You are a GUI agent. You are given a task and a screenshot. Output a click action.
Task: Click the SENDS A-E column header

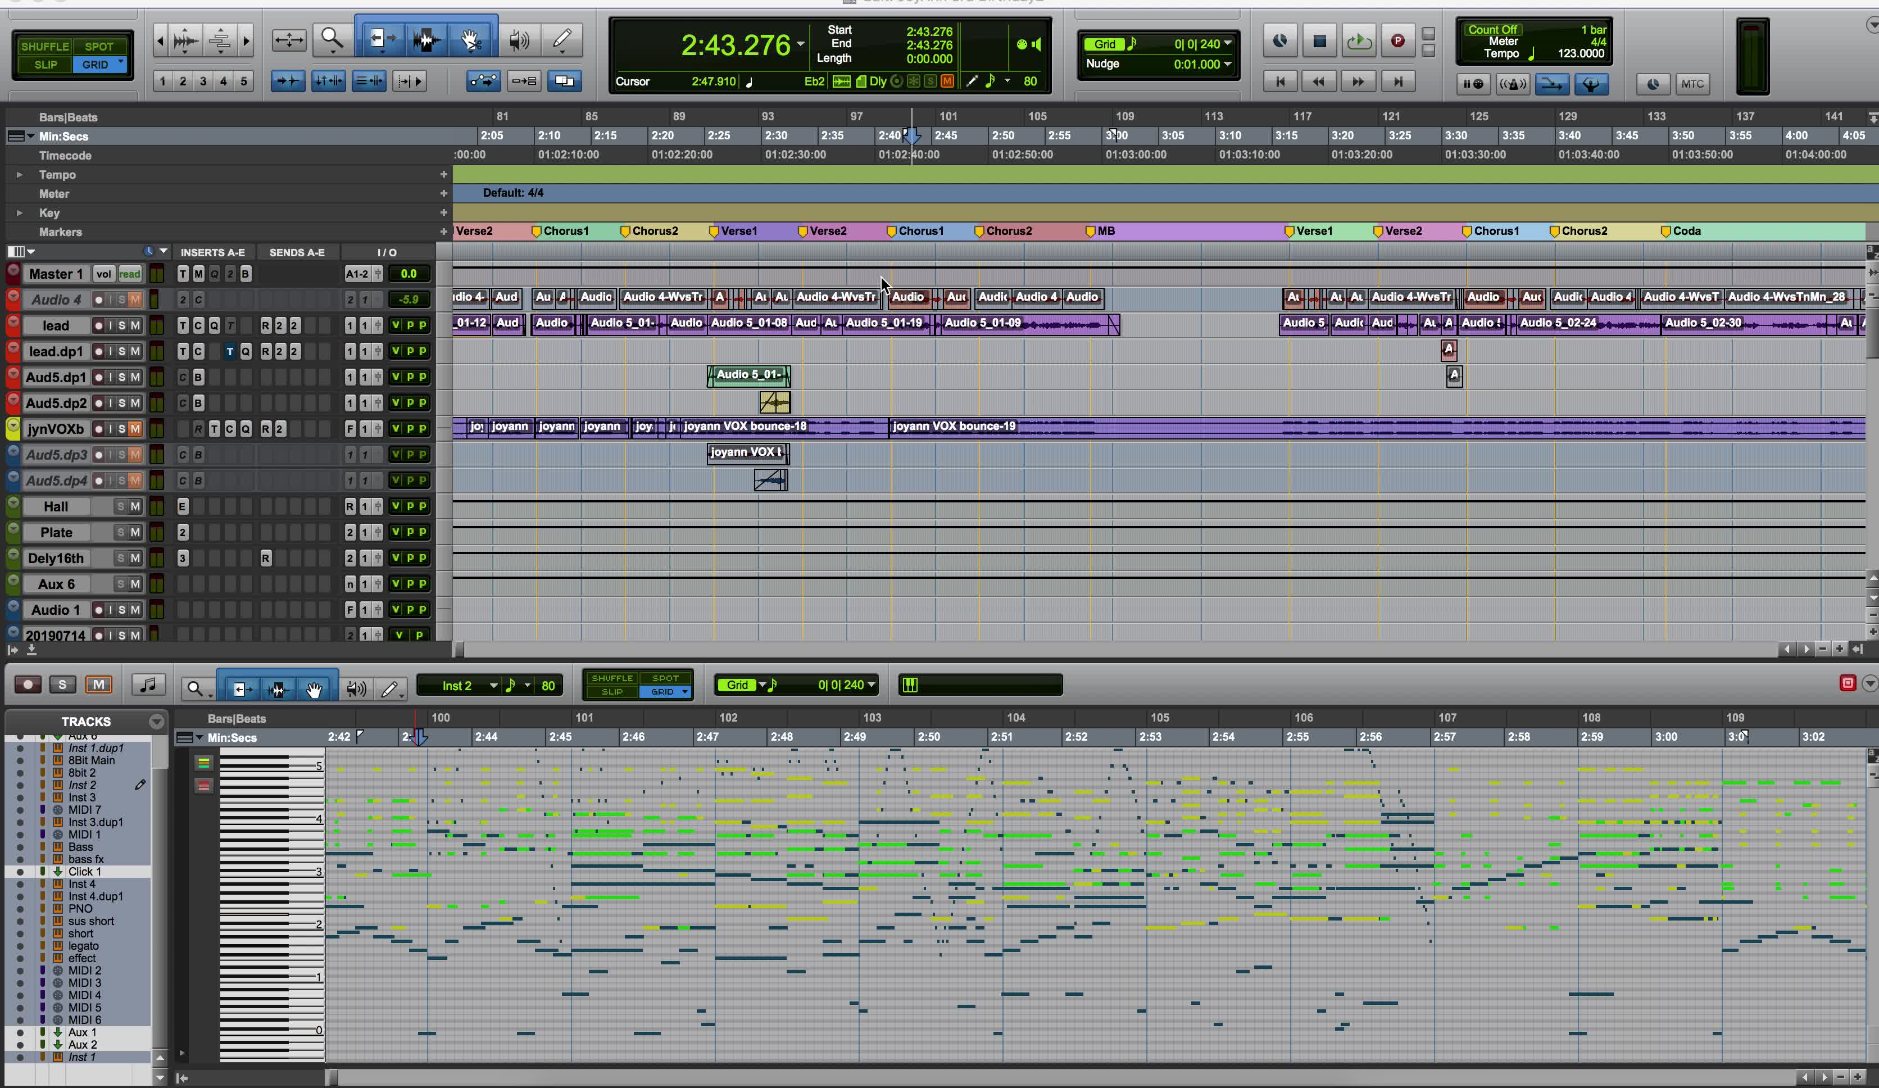pos(297,252)
